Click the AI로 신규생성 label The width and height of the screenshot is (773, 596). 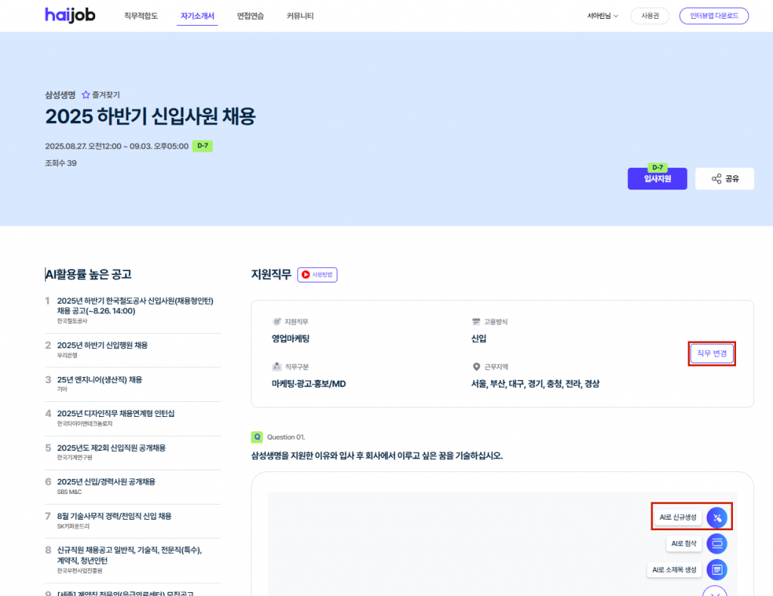tap(678, 517)
